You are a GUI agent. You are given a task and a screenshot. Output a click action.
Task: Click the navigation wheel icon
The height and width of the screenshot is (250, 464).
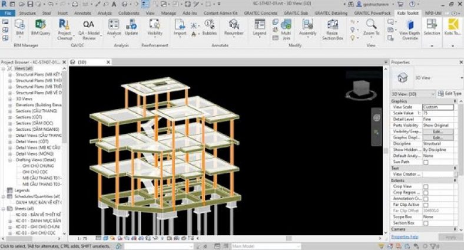(376, 117)
